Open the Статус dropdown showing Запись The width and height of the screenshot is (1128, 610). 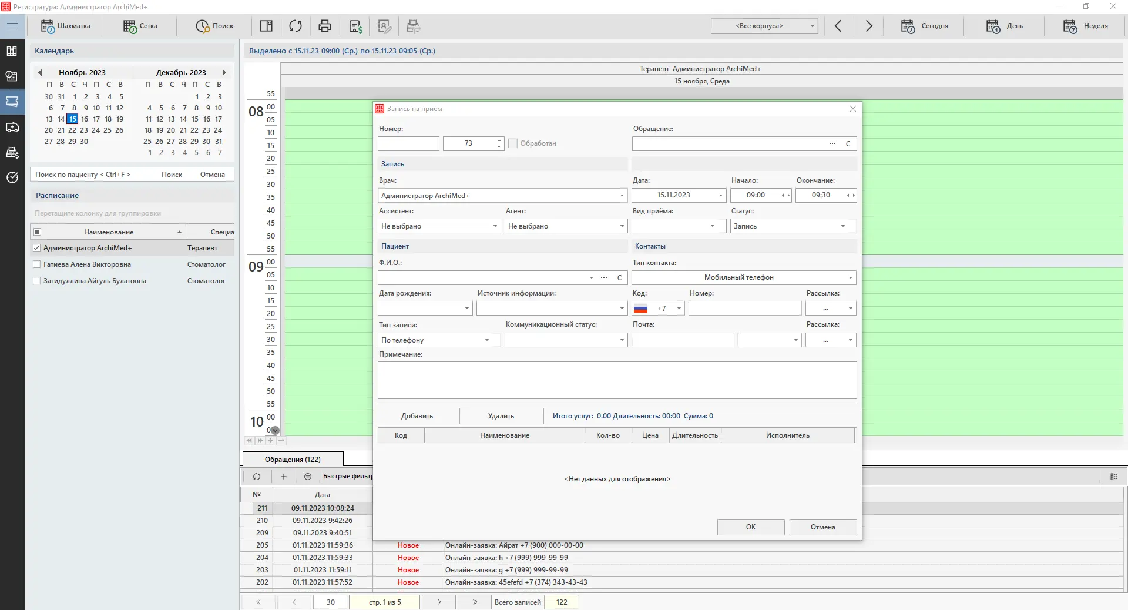point(842,226)
